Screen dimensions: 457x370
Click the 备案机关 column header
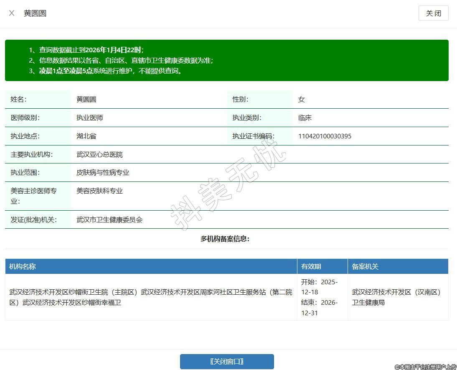click(365, 267)
